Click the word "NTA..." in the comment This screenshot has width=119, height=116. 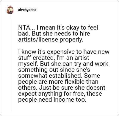coord(26,28)
